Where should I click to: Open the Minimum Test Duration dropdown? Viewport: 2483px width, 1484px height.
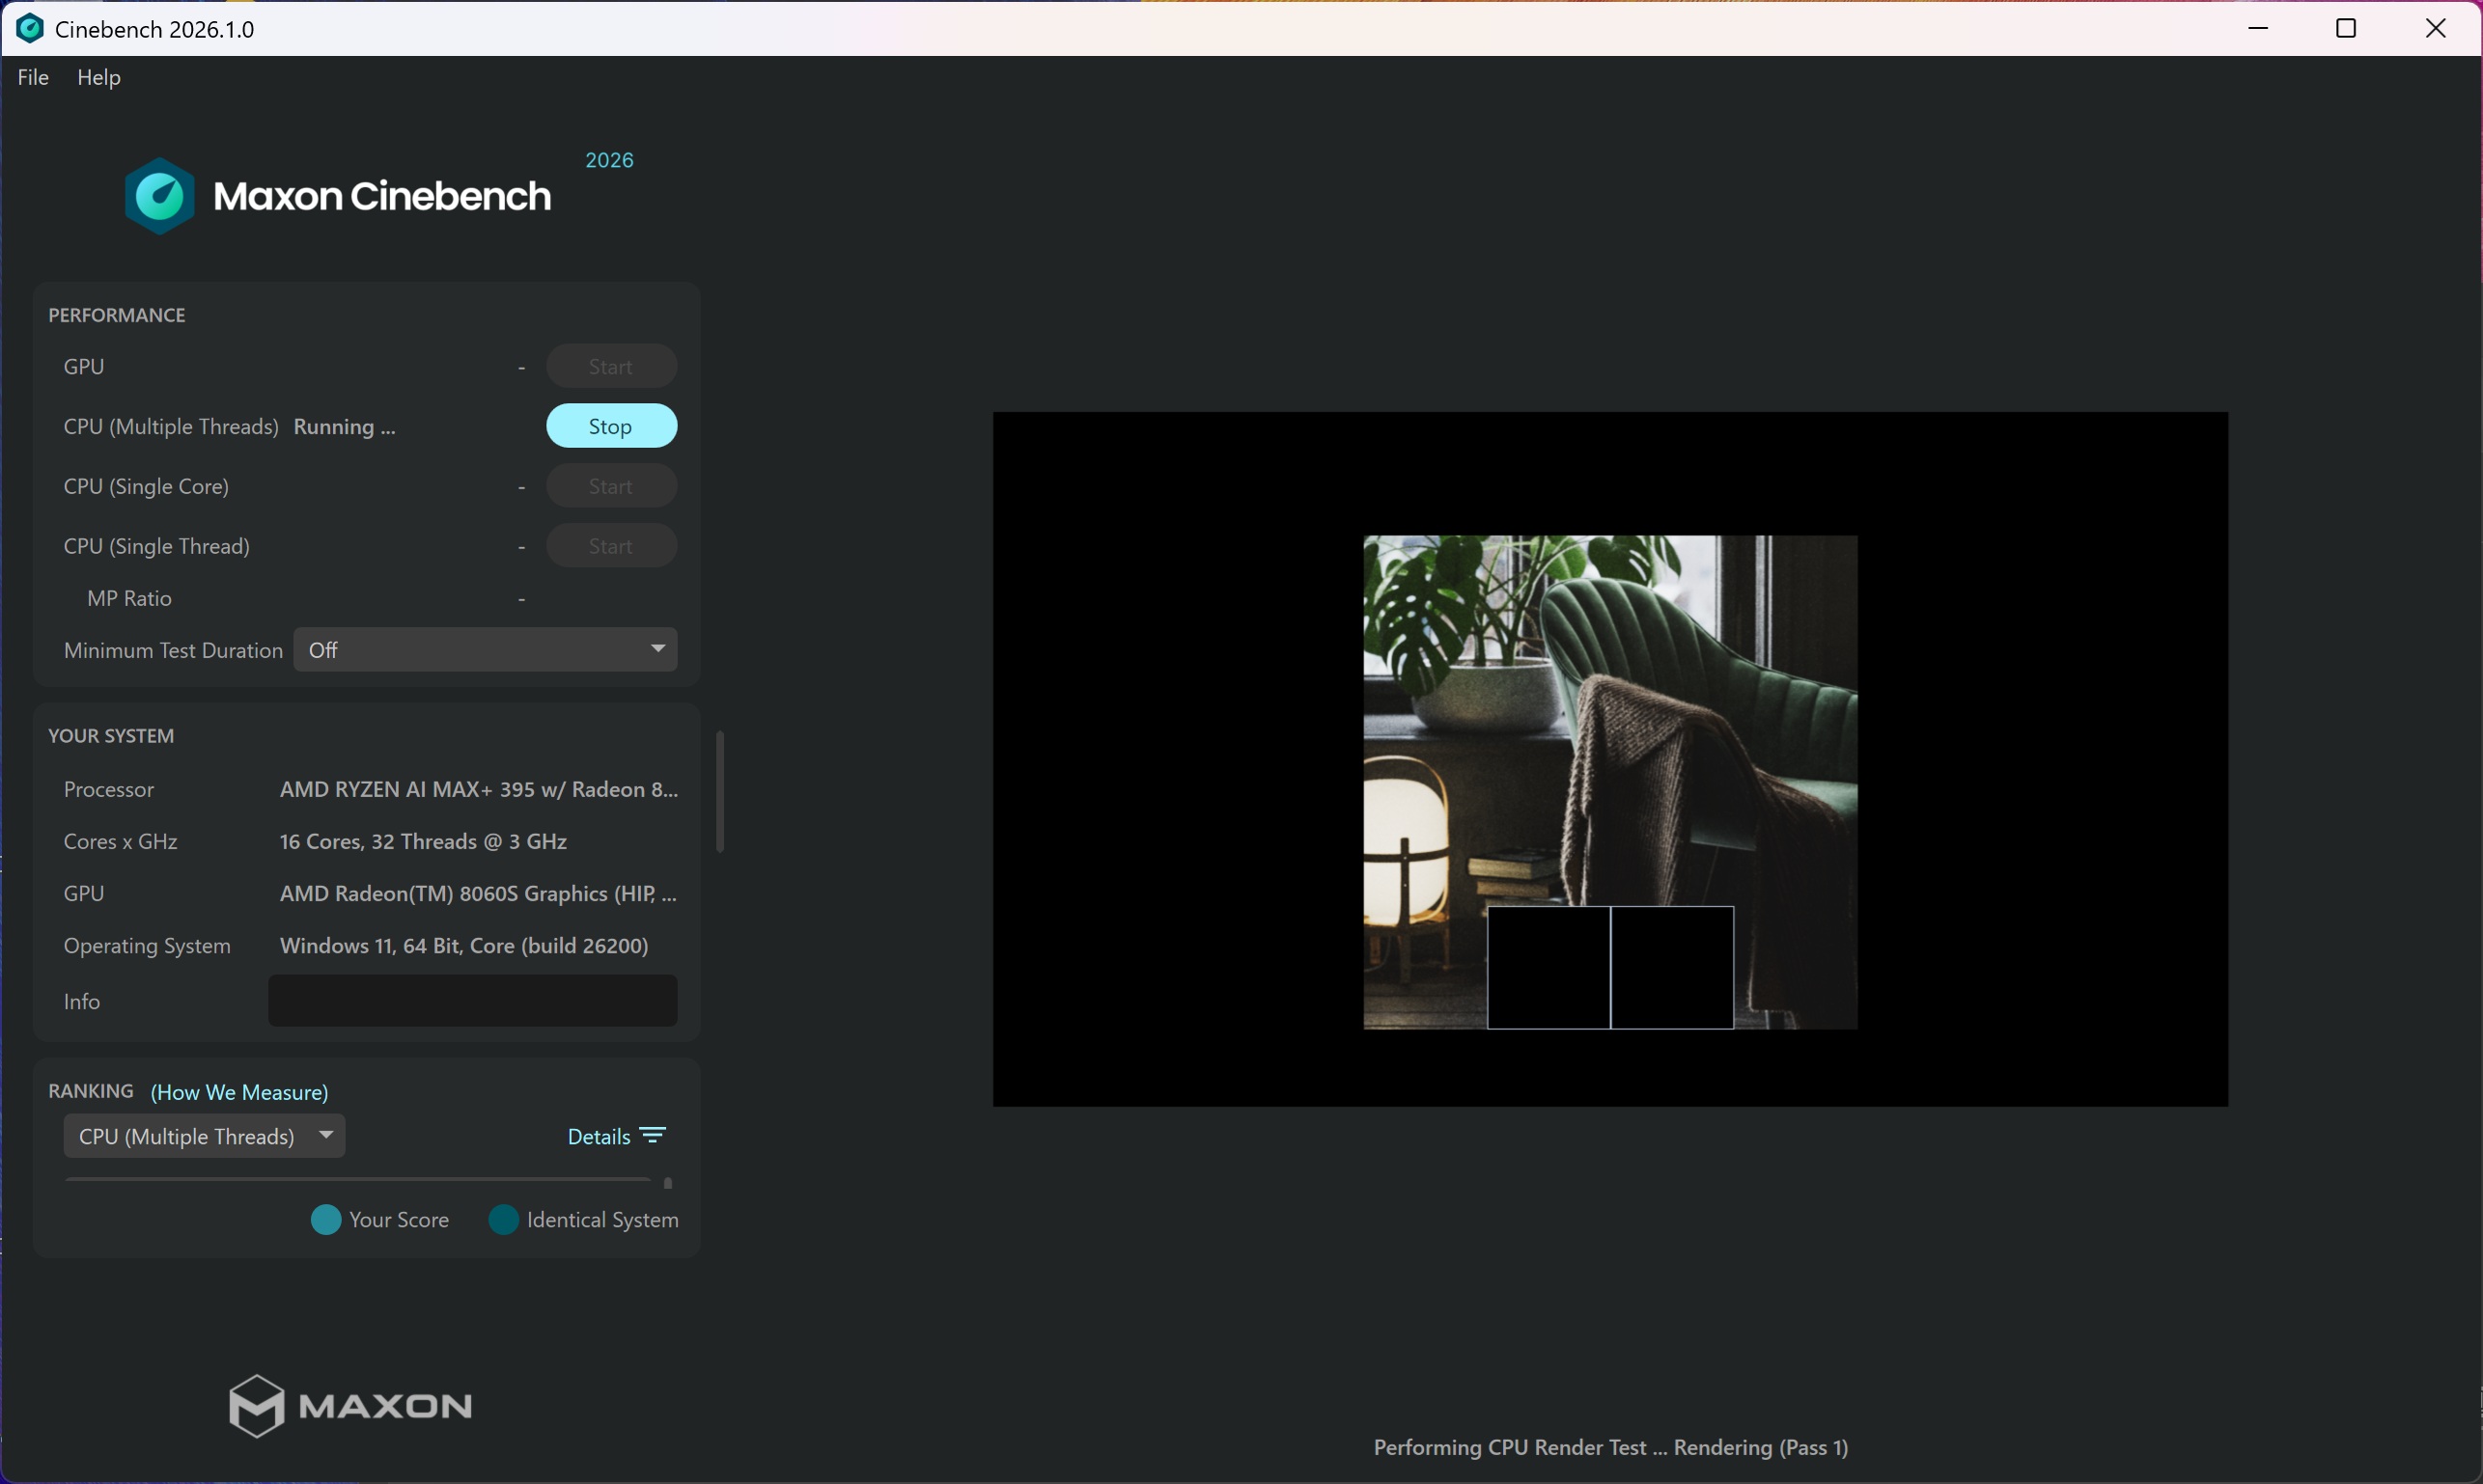[486, 650]
